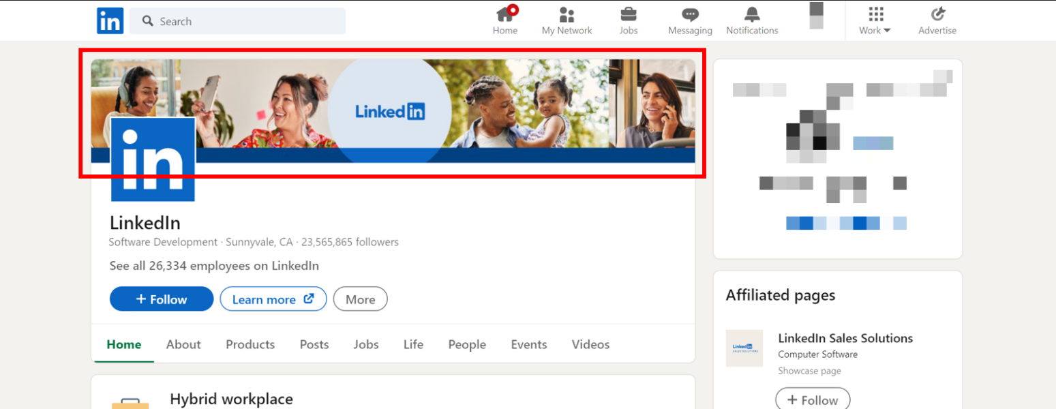
Task: Click the Learn more link
Action: 273,299
